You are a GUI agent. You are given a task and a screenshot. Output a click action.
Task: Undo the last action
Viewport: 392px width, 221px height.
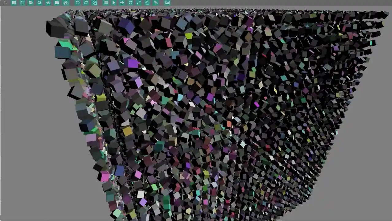click(x=78, y=3)
